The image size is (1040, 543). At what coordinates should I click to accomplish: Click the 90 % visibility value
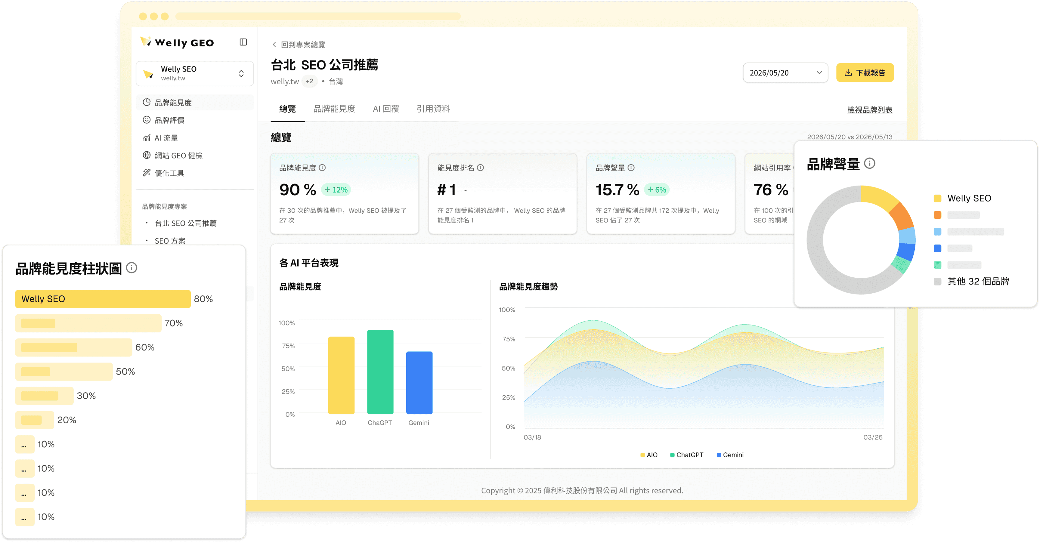click(x=298, y=190)
